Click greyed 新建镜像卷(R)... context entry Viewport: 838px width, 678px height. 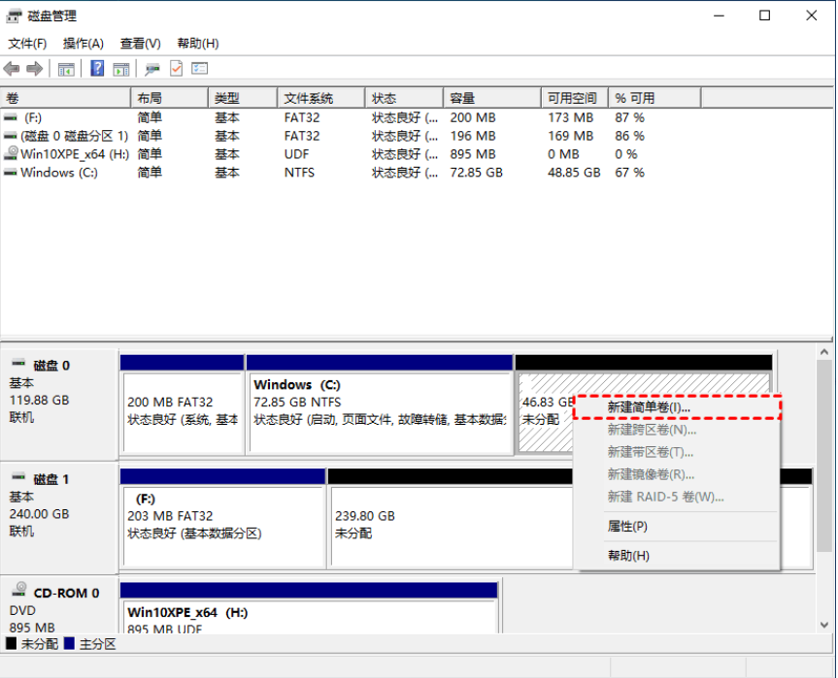(677, 474)
